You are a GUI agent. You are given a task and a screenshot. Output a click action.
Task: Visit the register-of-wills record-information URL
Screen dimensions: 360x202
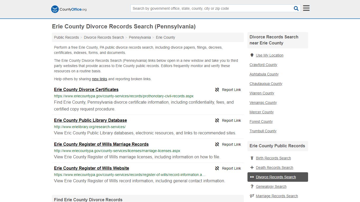point(130,175)
